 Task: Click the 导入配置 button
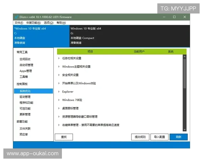tap(159, 137)
